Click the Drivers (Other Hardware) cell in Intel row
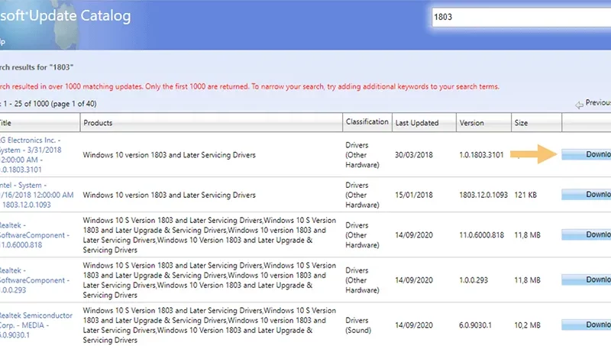The image size is (611, 346). click(362, 195)
